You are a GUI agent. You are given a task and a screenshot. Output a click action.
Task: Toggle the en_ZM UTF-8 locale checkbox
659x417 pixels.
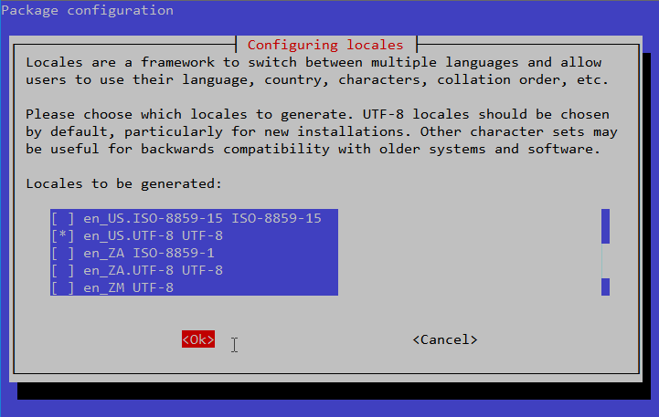tap(63, 287)
